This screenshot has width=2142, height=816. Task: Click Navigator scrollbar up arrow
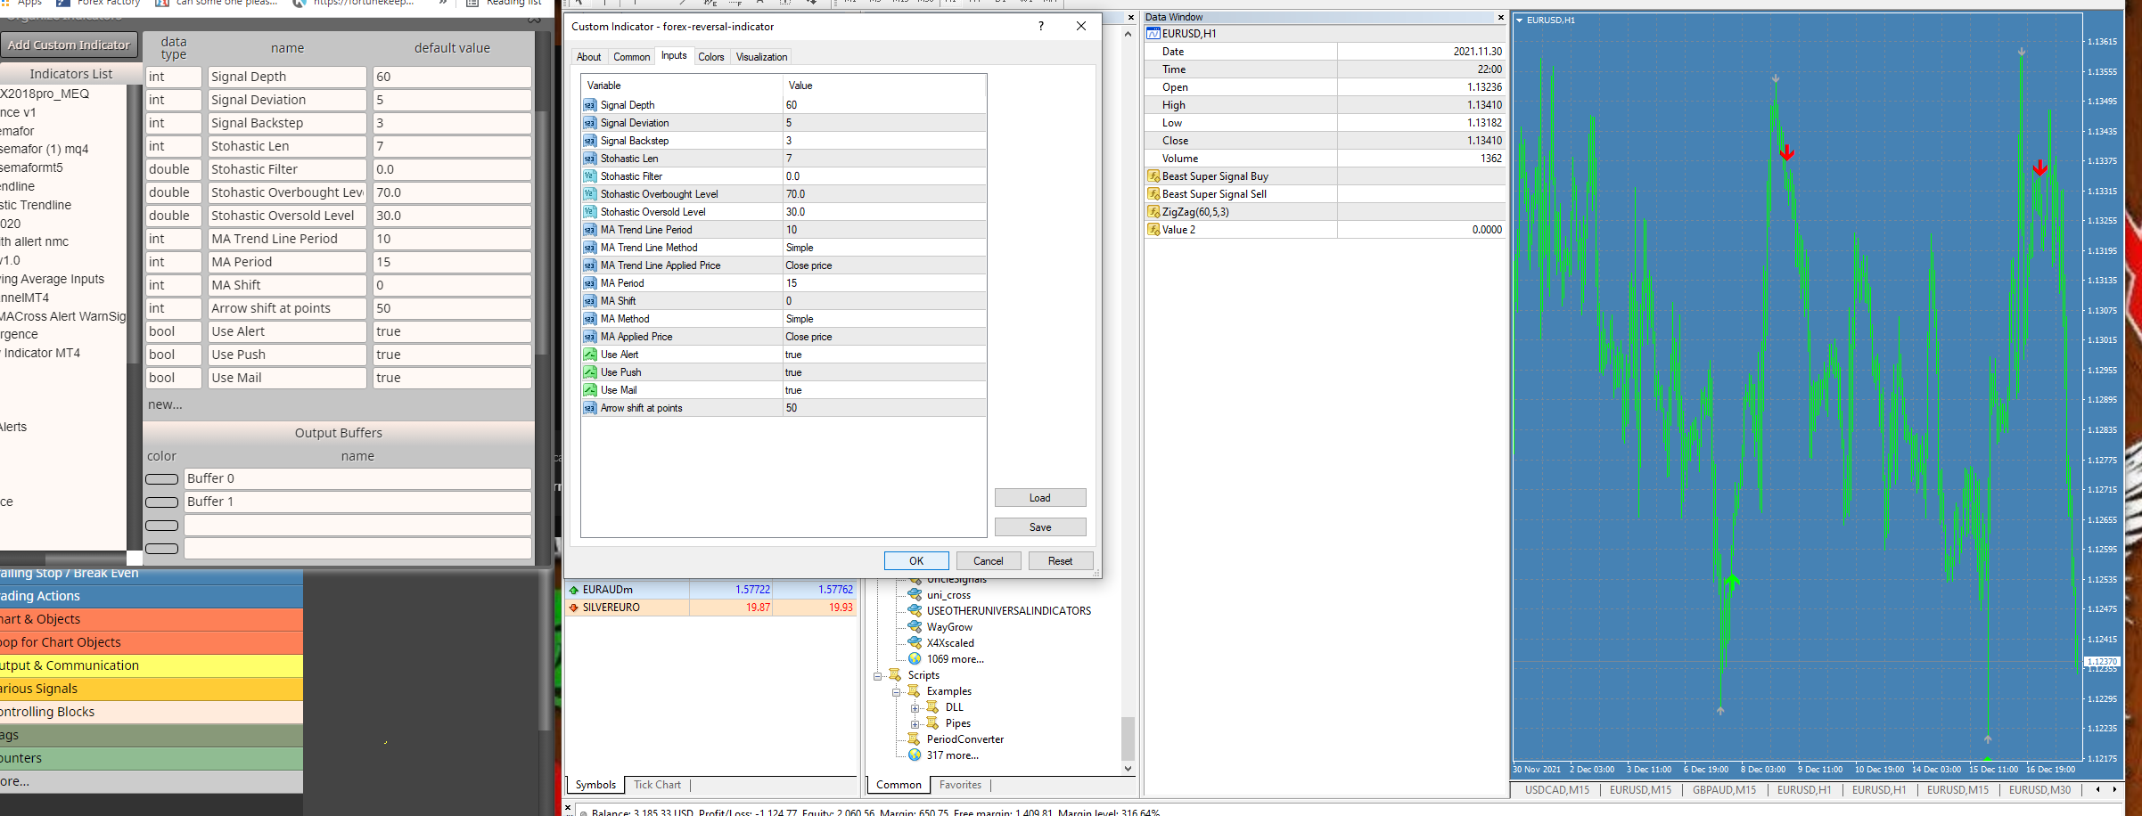click(1128, 34)
